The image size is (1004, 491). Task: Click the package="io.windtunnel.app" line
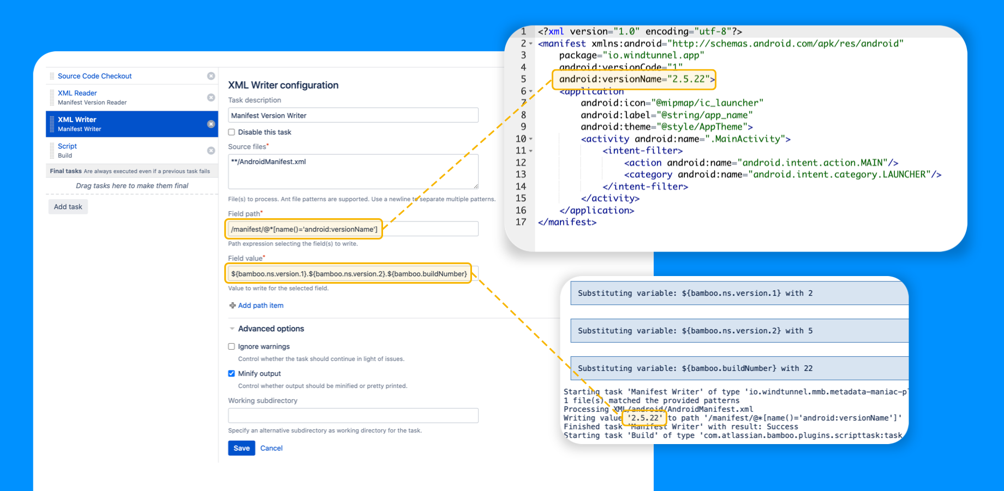point(631,56)
